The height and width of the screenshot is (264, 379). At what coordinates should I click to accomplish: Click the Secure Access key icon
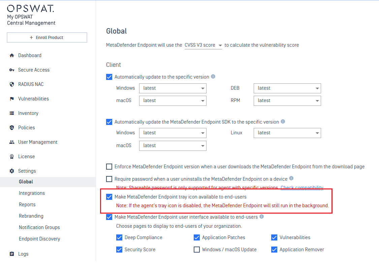[x=11, y=70]
